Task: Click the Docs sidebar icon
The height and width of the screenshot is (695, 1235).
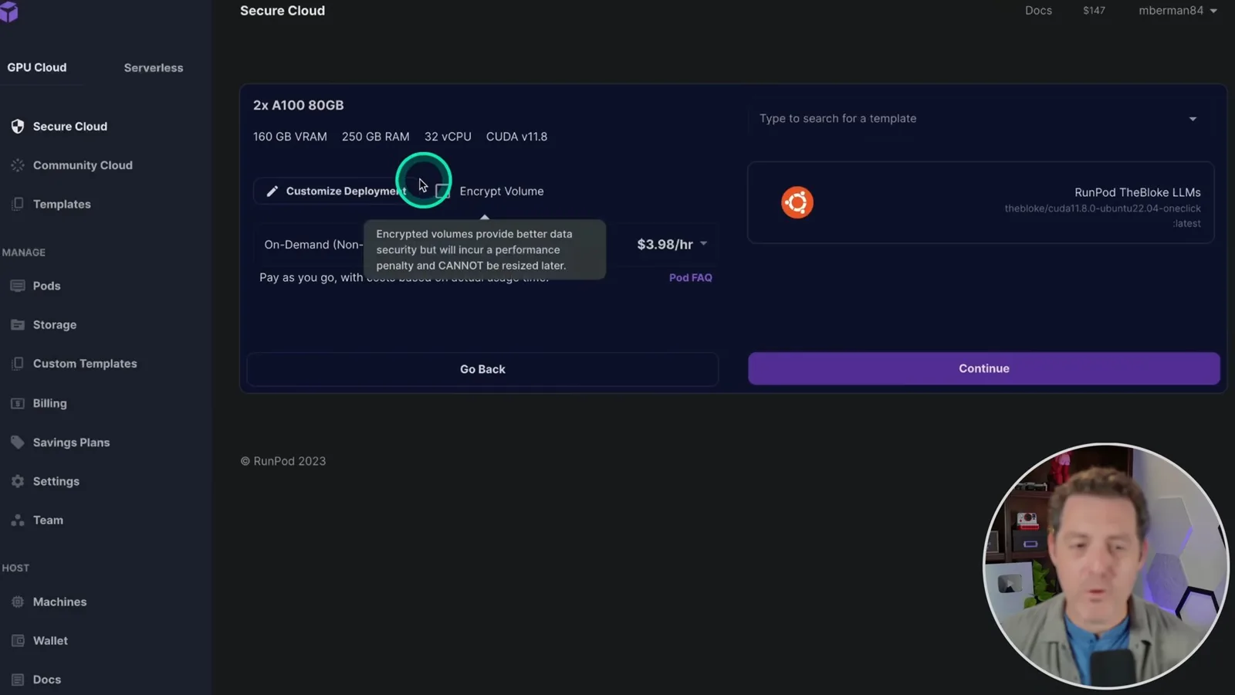Action: point(17,680)
